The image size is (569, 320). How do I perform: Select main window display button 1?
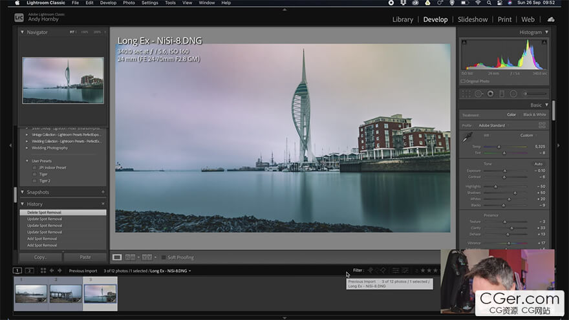[17, 271]
